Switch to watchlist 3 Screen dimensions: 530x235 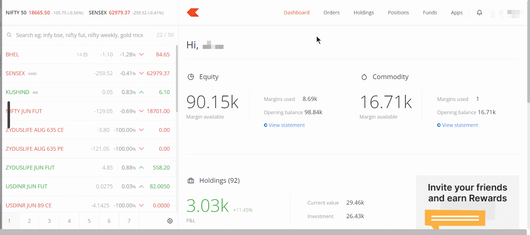coord(49,221)
